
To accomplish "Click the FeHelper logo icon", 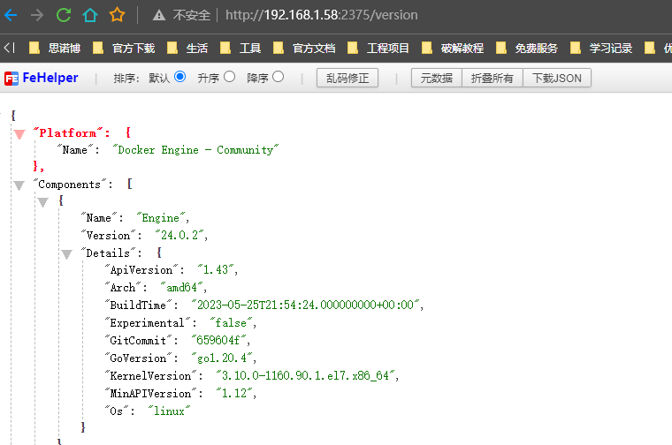I will tap(11, 79).
